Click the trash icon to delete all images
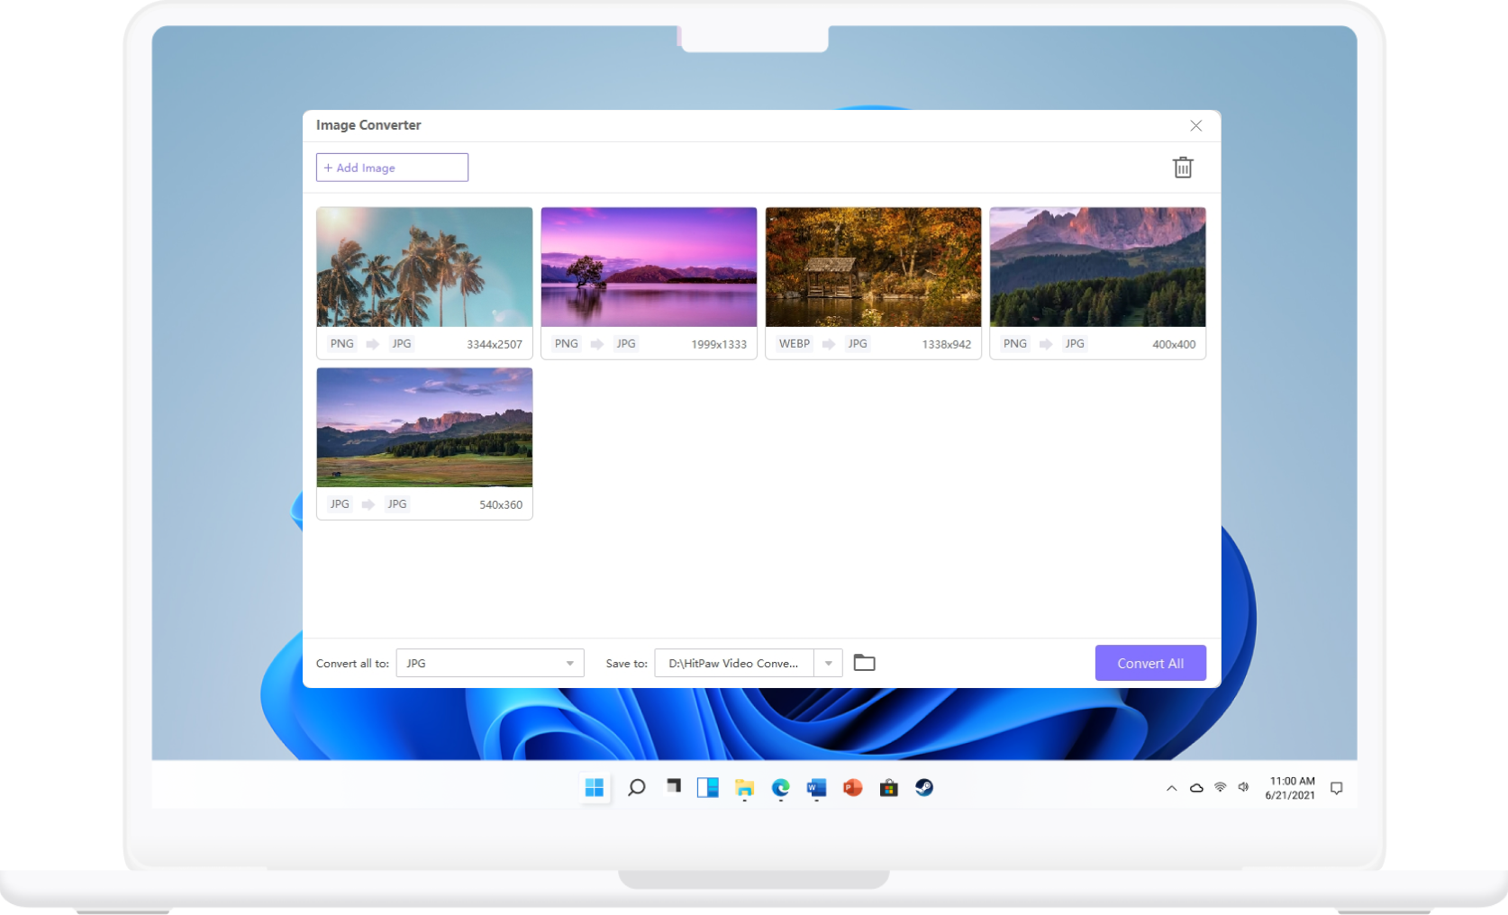 tap(1183, 168)
